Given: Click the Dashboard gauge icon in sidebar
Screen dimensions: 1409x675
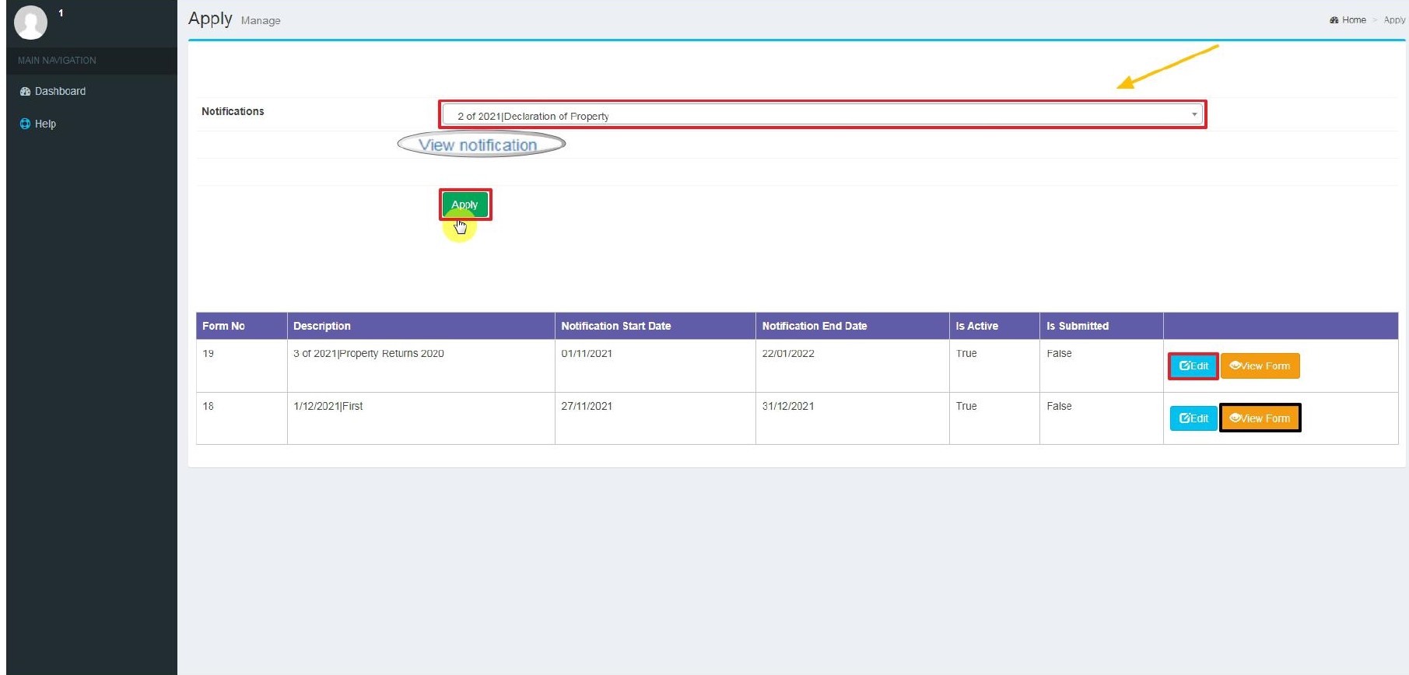Looking at the screenshot, I should (x=25, y=92).
